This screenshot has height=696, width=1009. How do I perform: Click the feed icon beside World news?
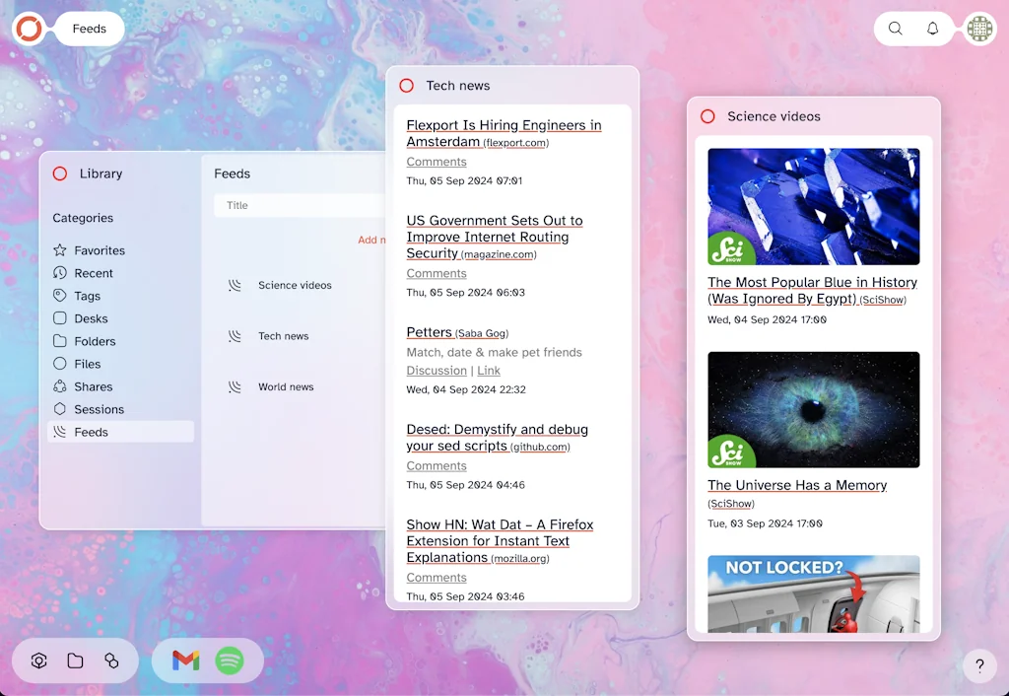(235, 387)
